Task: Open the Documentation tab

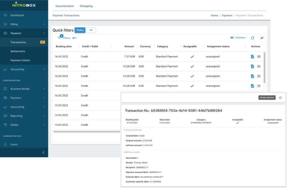Action: [x=65, y=6]
